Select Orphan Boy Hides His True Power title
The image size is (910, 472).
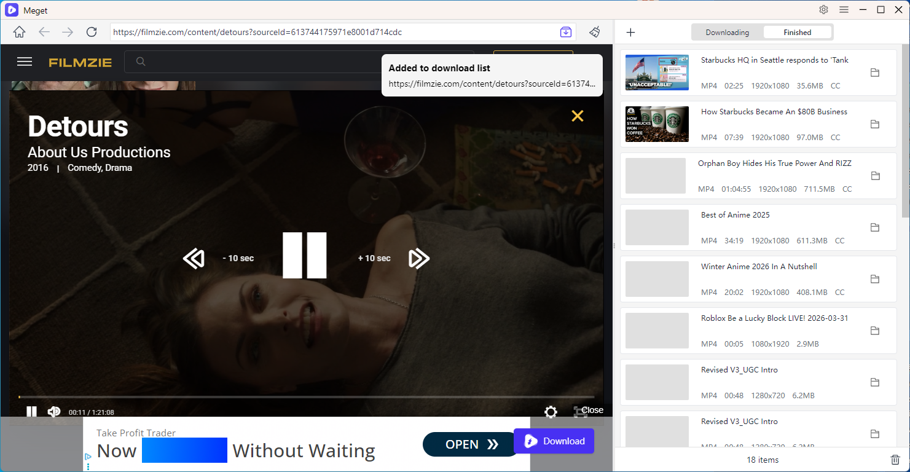775,163
